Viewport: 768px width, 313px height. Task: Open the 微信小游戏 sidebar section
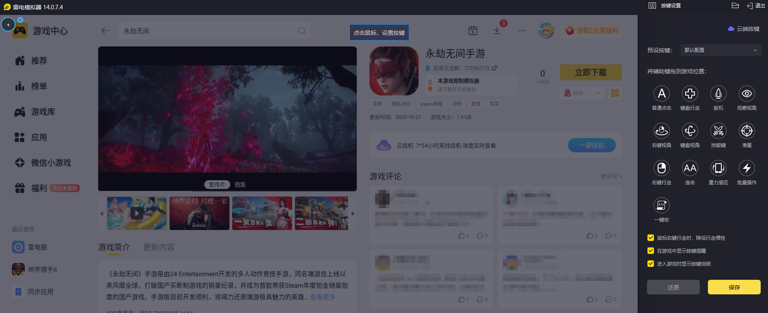pyautogui.click(x=43, y=163)
